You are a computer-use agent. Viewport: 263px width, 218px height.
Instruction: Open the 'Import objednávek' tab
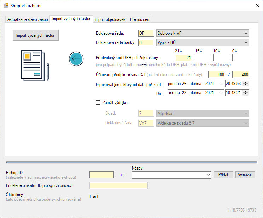point(110,19)
